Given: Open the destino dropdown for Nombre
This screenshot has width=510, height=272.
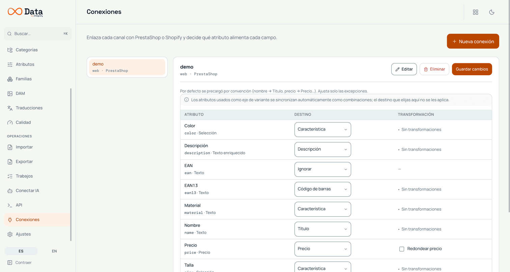Looking at the screenshot, I should click(323, 229).
